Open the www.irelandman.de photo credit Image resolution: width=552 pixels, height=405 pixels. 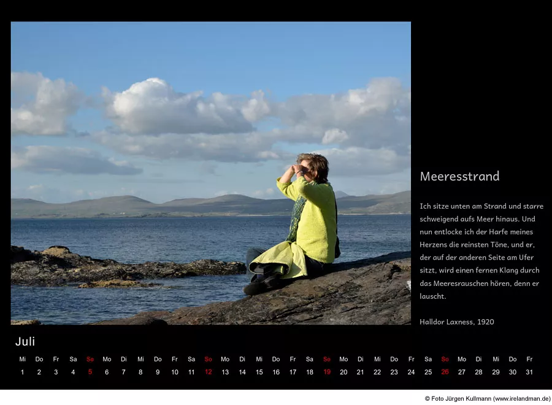pos(488,399)
